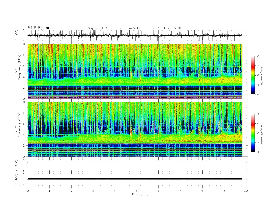277x214 pixels.
Task: Click the ch.1 spectrogram panel
Action: 135,71
